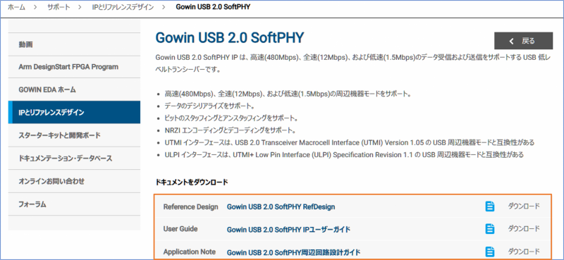Screen dimensions: 564x260
Task: Visit the フォーラム sidebar link
Action: coord(75,204)
